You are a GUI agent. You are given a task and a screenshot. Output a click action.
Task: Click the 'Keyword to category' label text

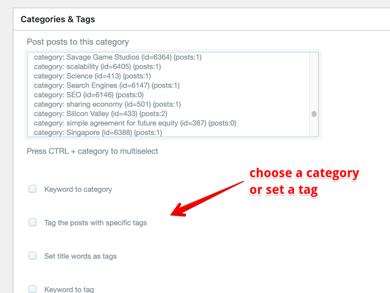[78, 189]
